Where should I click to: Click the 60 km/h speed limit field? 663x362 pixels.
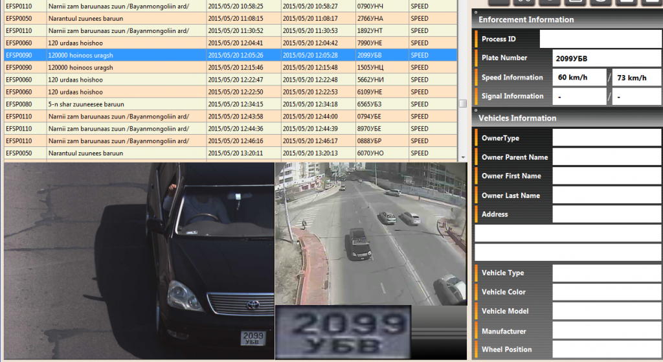[579, 78]
